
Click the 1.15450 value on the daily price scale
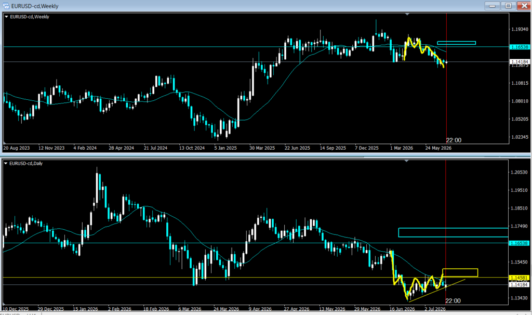[x=519, y=262]
